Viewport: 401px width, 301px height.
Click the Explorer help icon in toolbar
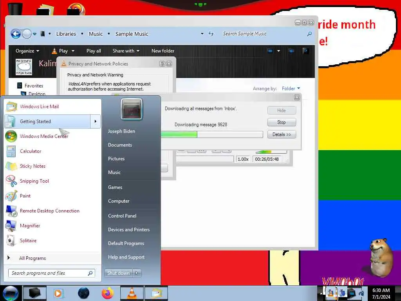click(305, 51)
